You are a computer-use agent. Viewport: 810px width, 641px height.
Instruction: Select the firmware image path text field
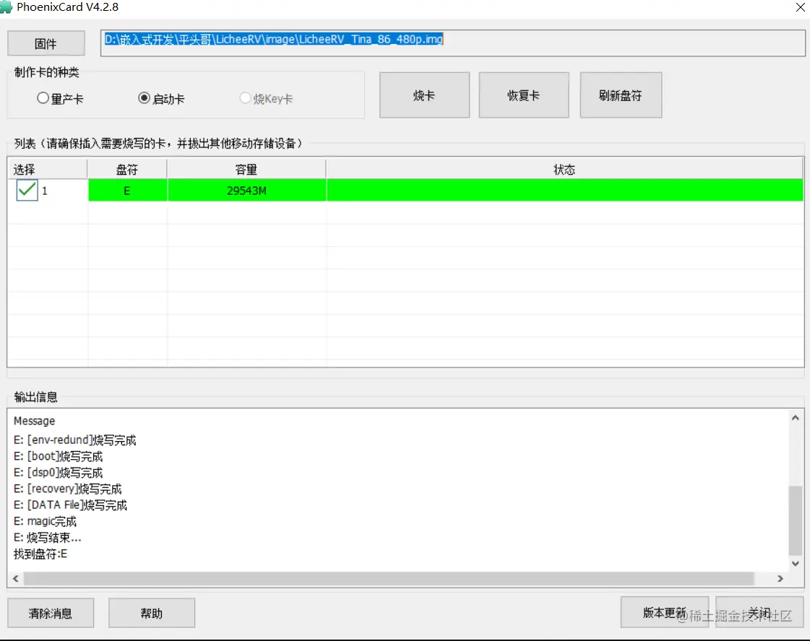pyautogui.click(x=454, y=43)
